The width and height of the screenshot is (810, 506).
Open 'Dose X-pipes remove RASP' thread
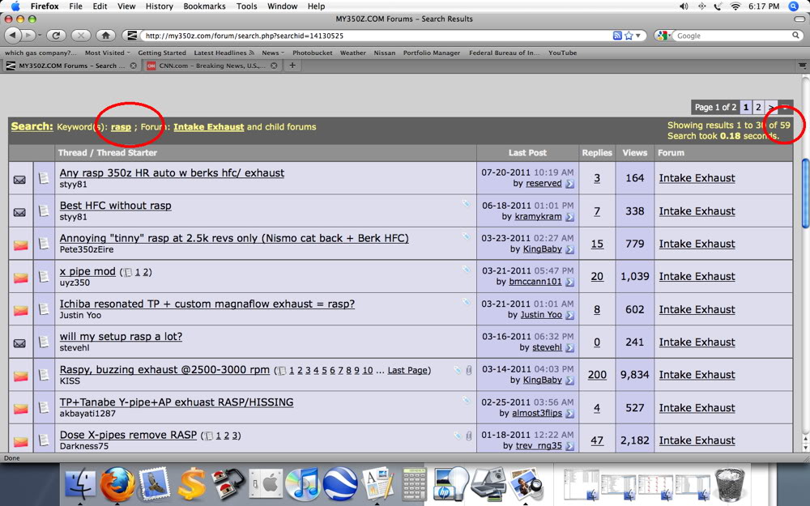click(128, 435)
